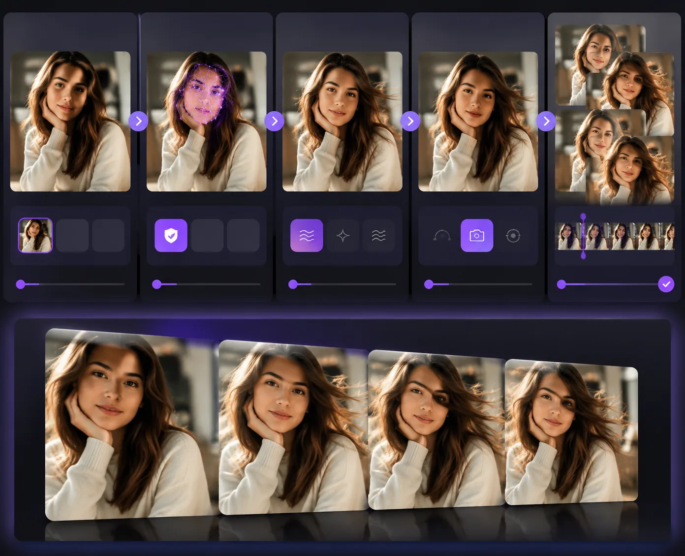Open the fourth panel camera portrait

pos(478,121)
